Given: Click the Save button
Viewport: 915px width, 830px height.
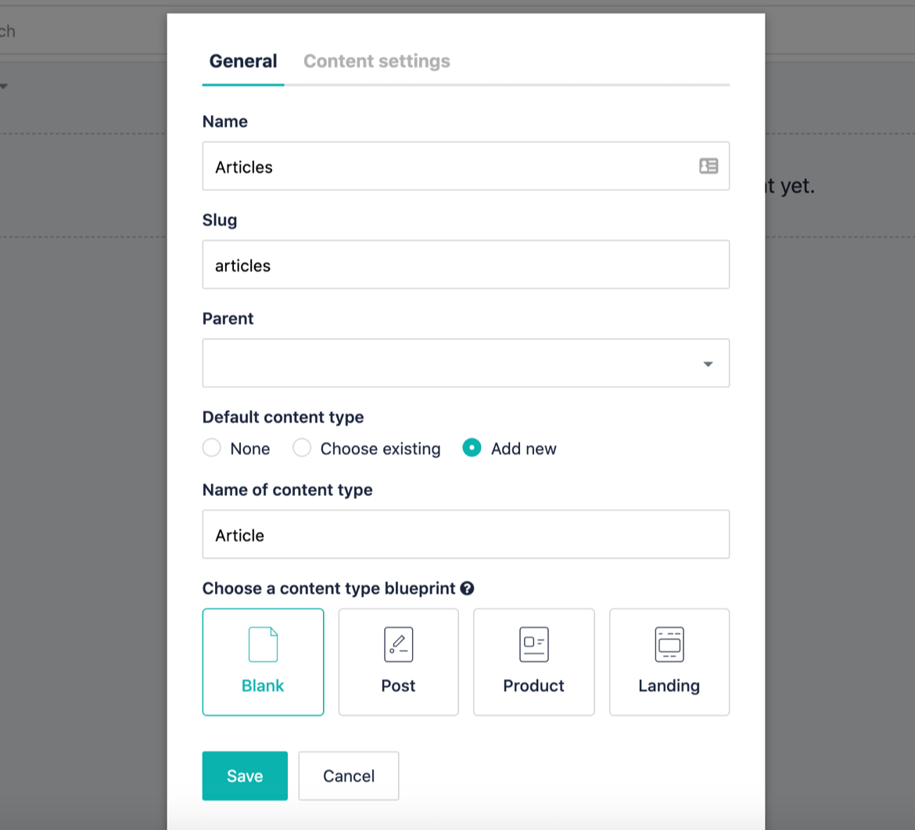Looking at the screenshot, I should pos(245,776).
